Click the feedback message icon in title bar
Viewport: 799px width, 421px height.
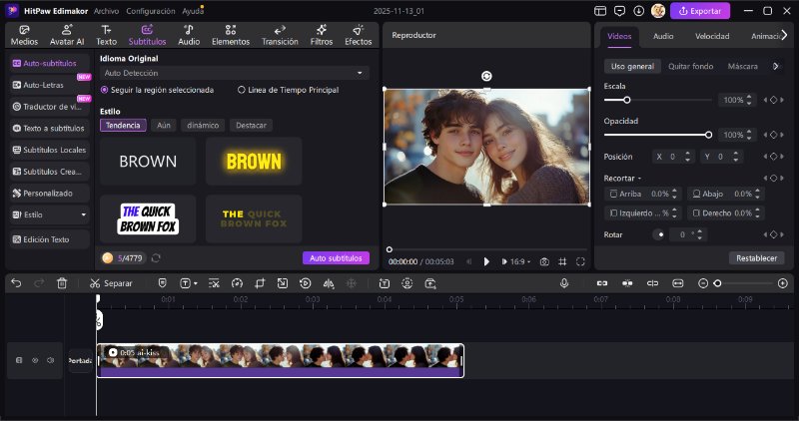[619, 11]
